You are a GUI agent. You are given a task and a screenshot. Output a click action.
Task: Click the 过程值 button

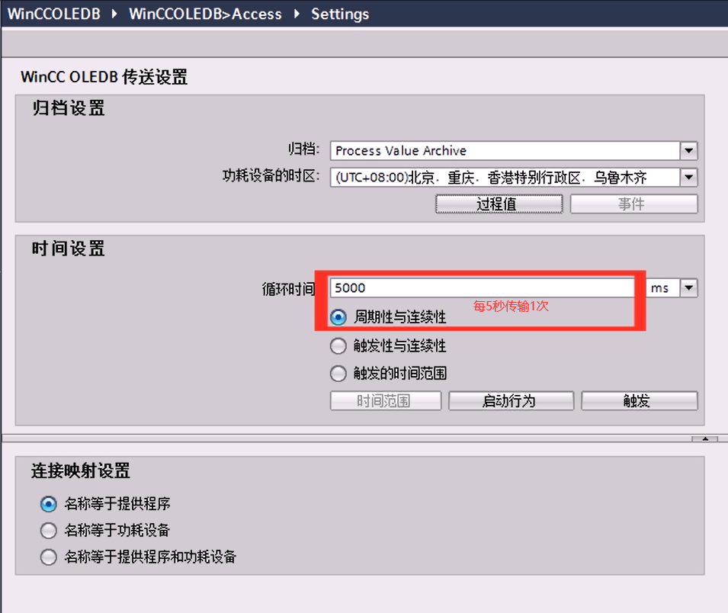pyautogui.click(x=499, y=204)
